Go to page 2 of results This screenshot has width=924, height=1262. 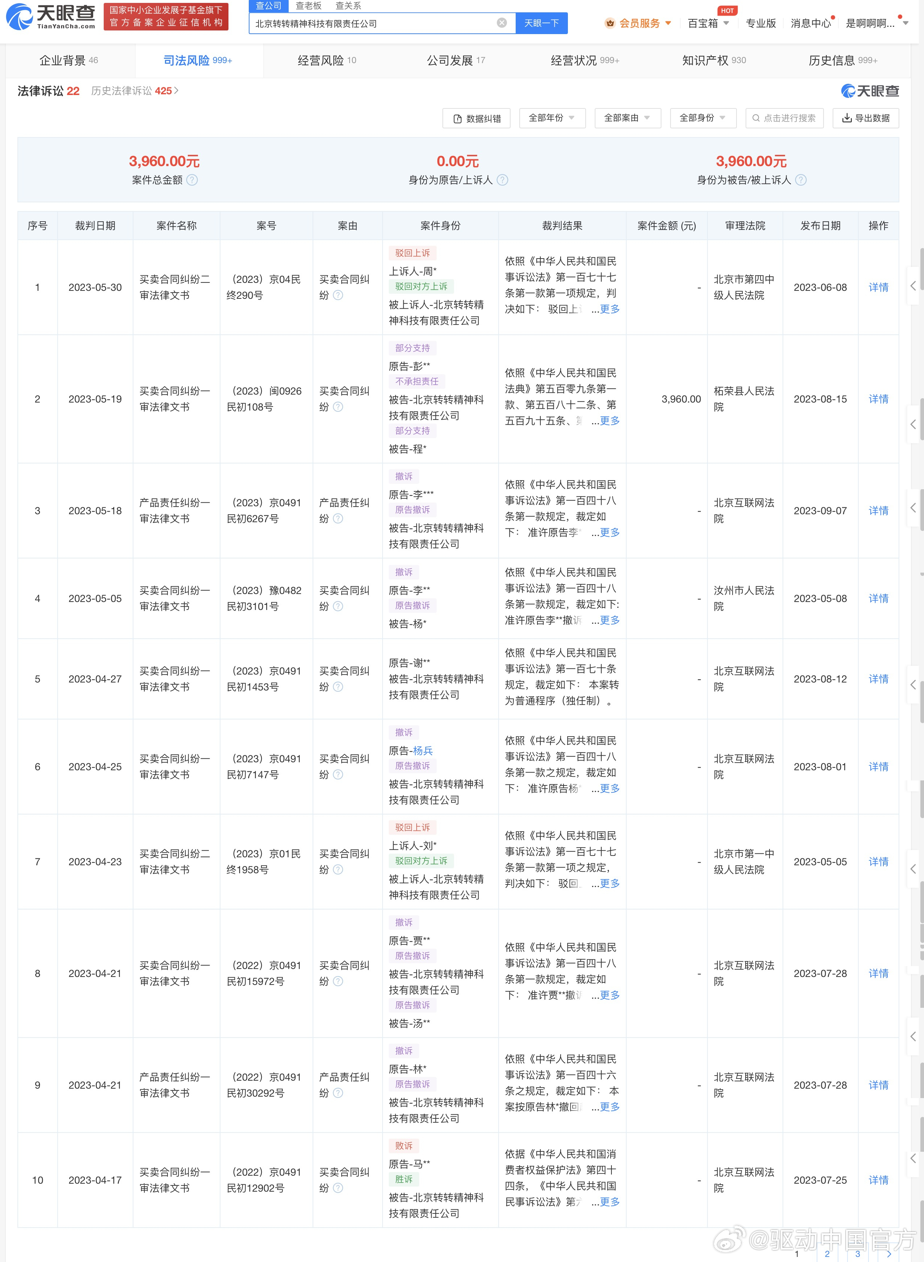click(827, 1254)
